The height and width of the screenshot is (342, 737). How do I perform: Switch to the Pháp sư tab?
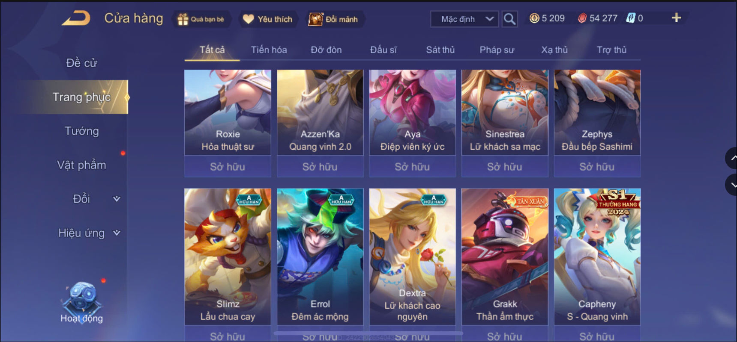click(497, 50)
